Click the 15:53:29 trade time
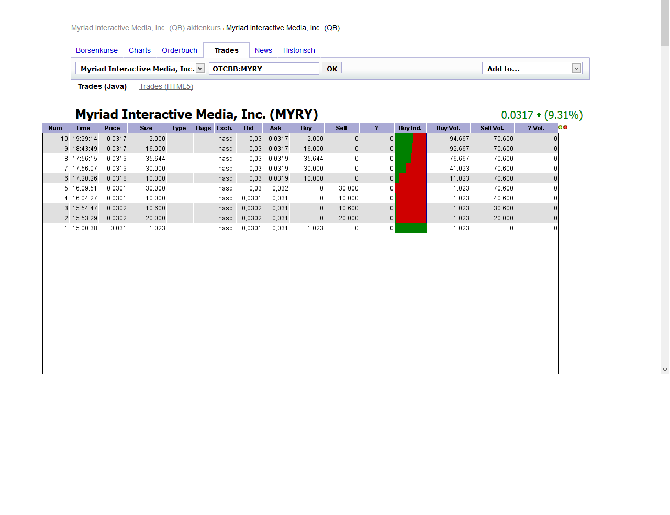 (x=85, y=218)
